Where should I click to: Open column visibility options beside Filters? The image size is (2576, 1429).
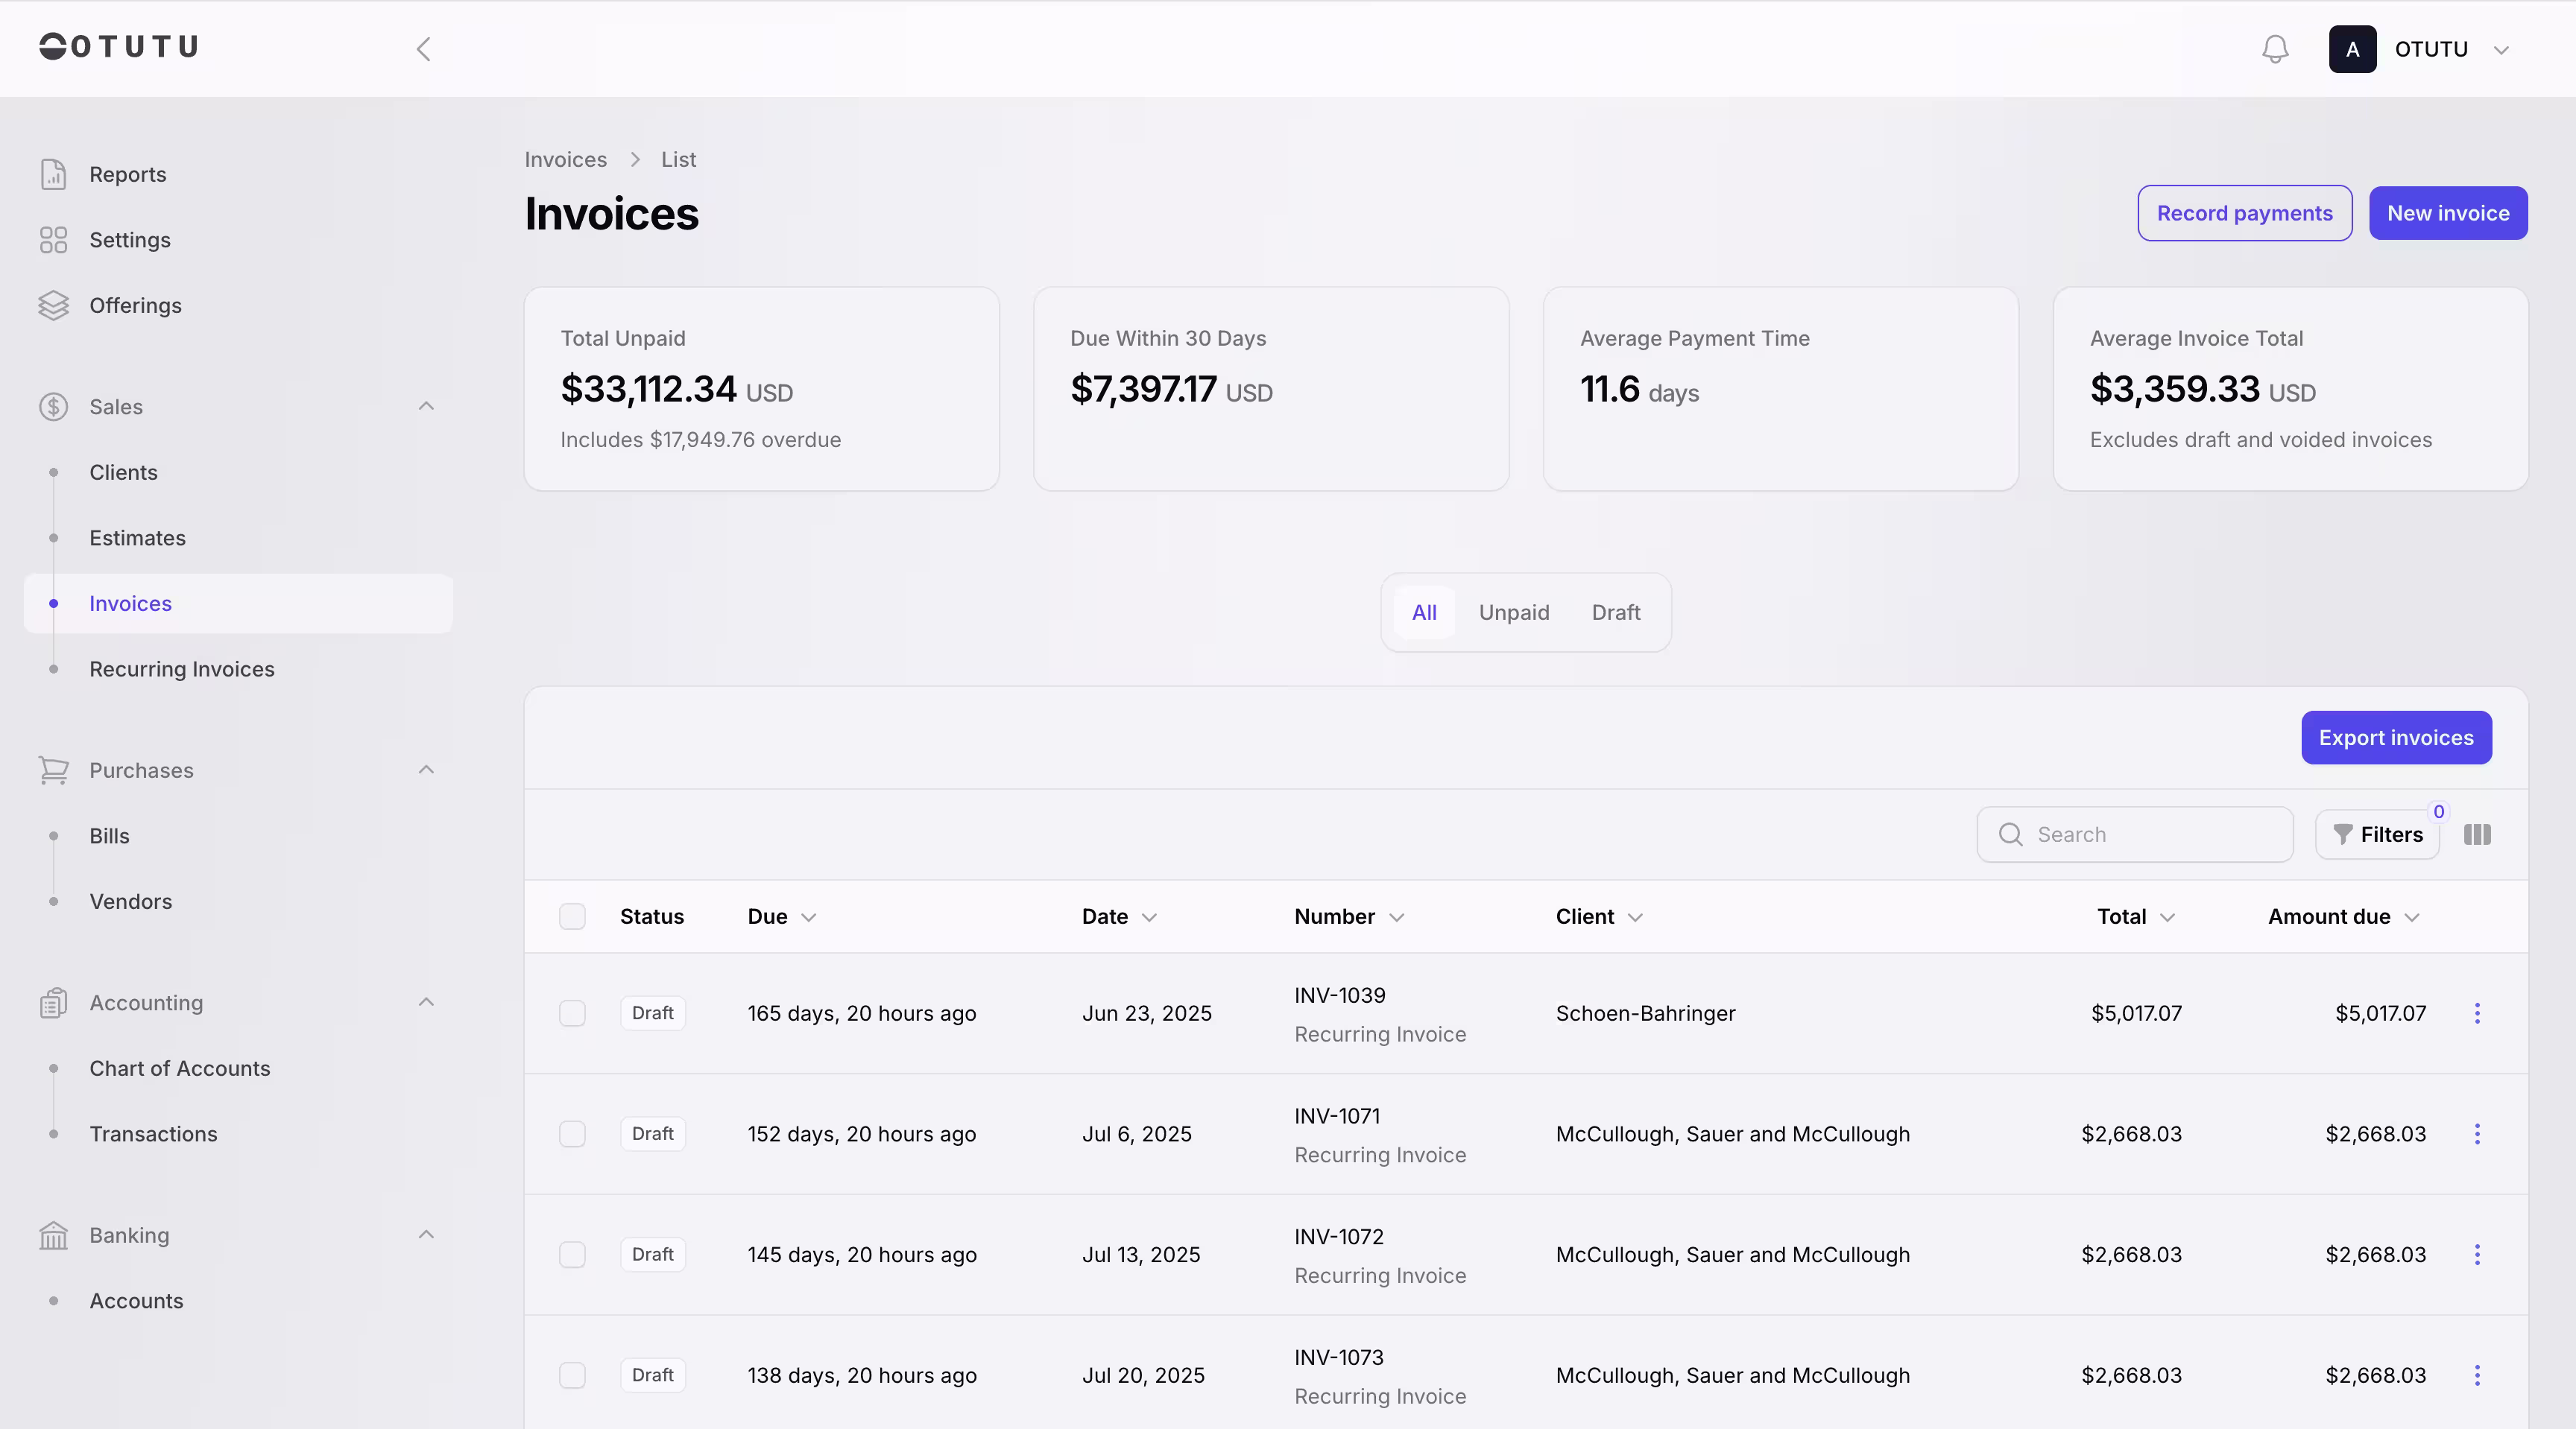(2477, 834)
